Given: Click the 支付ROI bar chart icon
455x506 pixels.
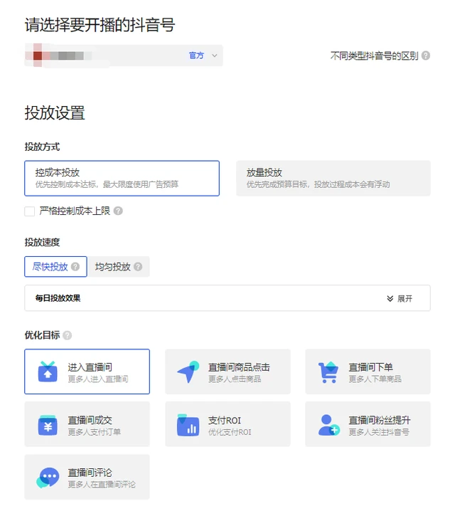Looking at the screenshot, I should click(188, 425).
